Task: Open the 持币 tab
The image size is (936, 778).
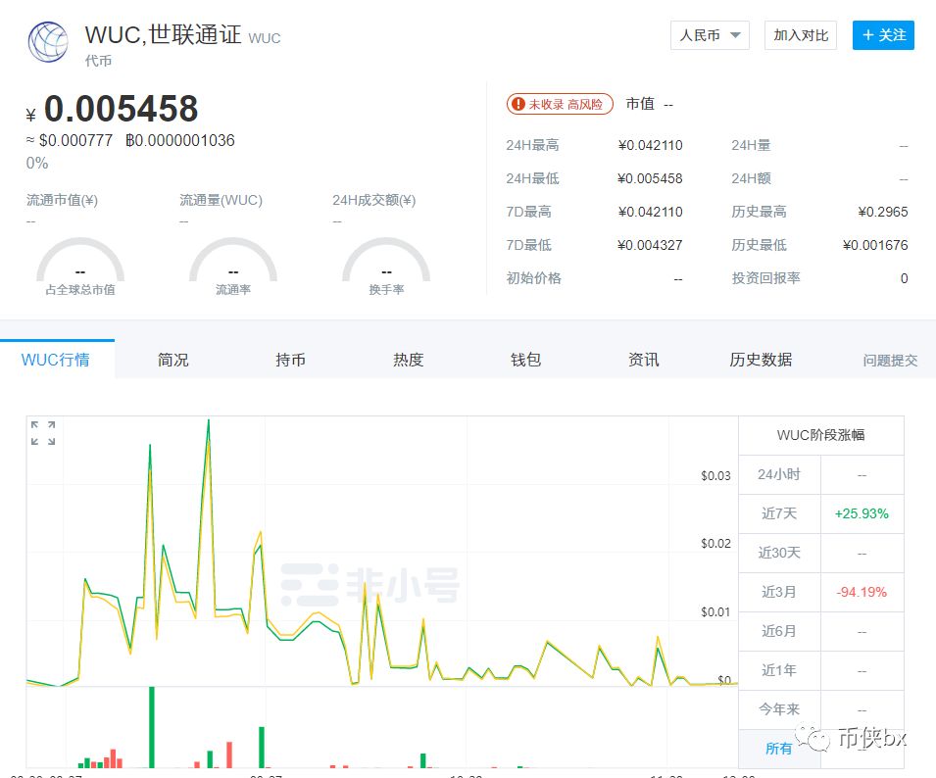Action: pos(291,360)
